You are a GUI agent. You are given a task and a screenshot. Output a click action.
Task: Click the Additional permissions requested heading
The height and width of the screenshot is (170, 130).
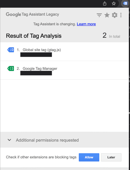point(47,140)
